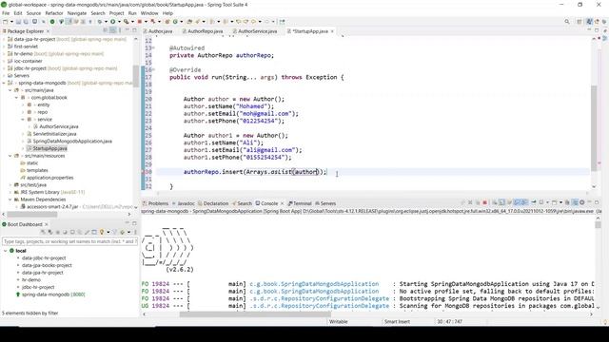The width and height of the screenshot is (609, 342).
Task: Click the green Boot Dashboard toolbar icon
Action: point(52,22)
